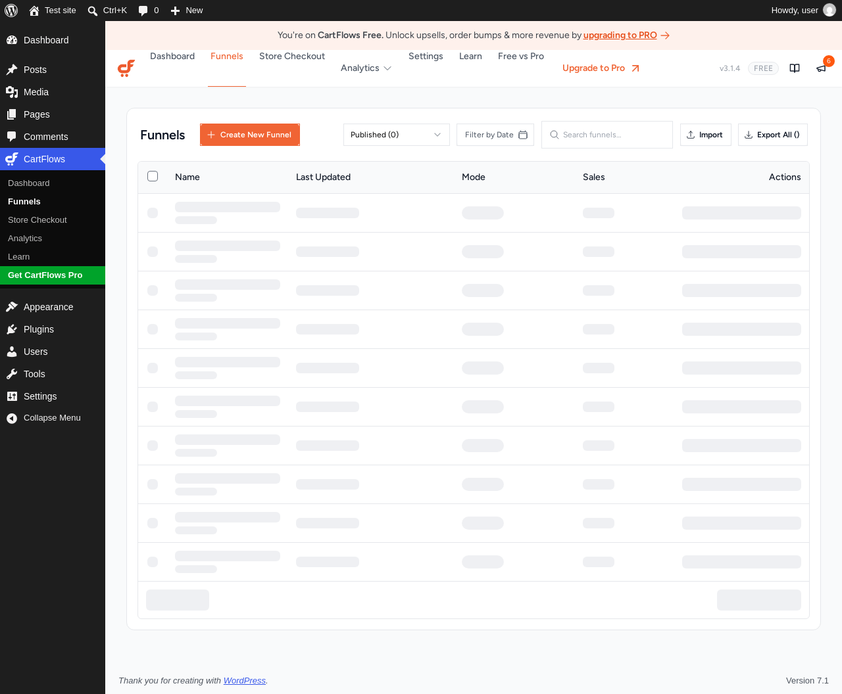
Task: Focus the Search funnels input field
Action: tap(607, 135)
